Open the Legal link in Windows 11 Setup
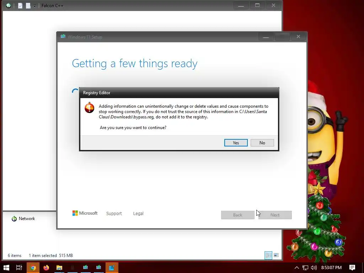This screenshot has width=364, height=273. pyautogui.click(x=138, y=213)
